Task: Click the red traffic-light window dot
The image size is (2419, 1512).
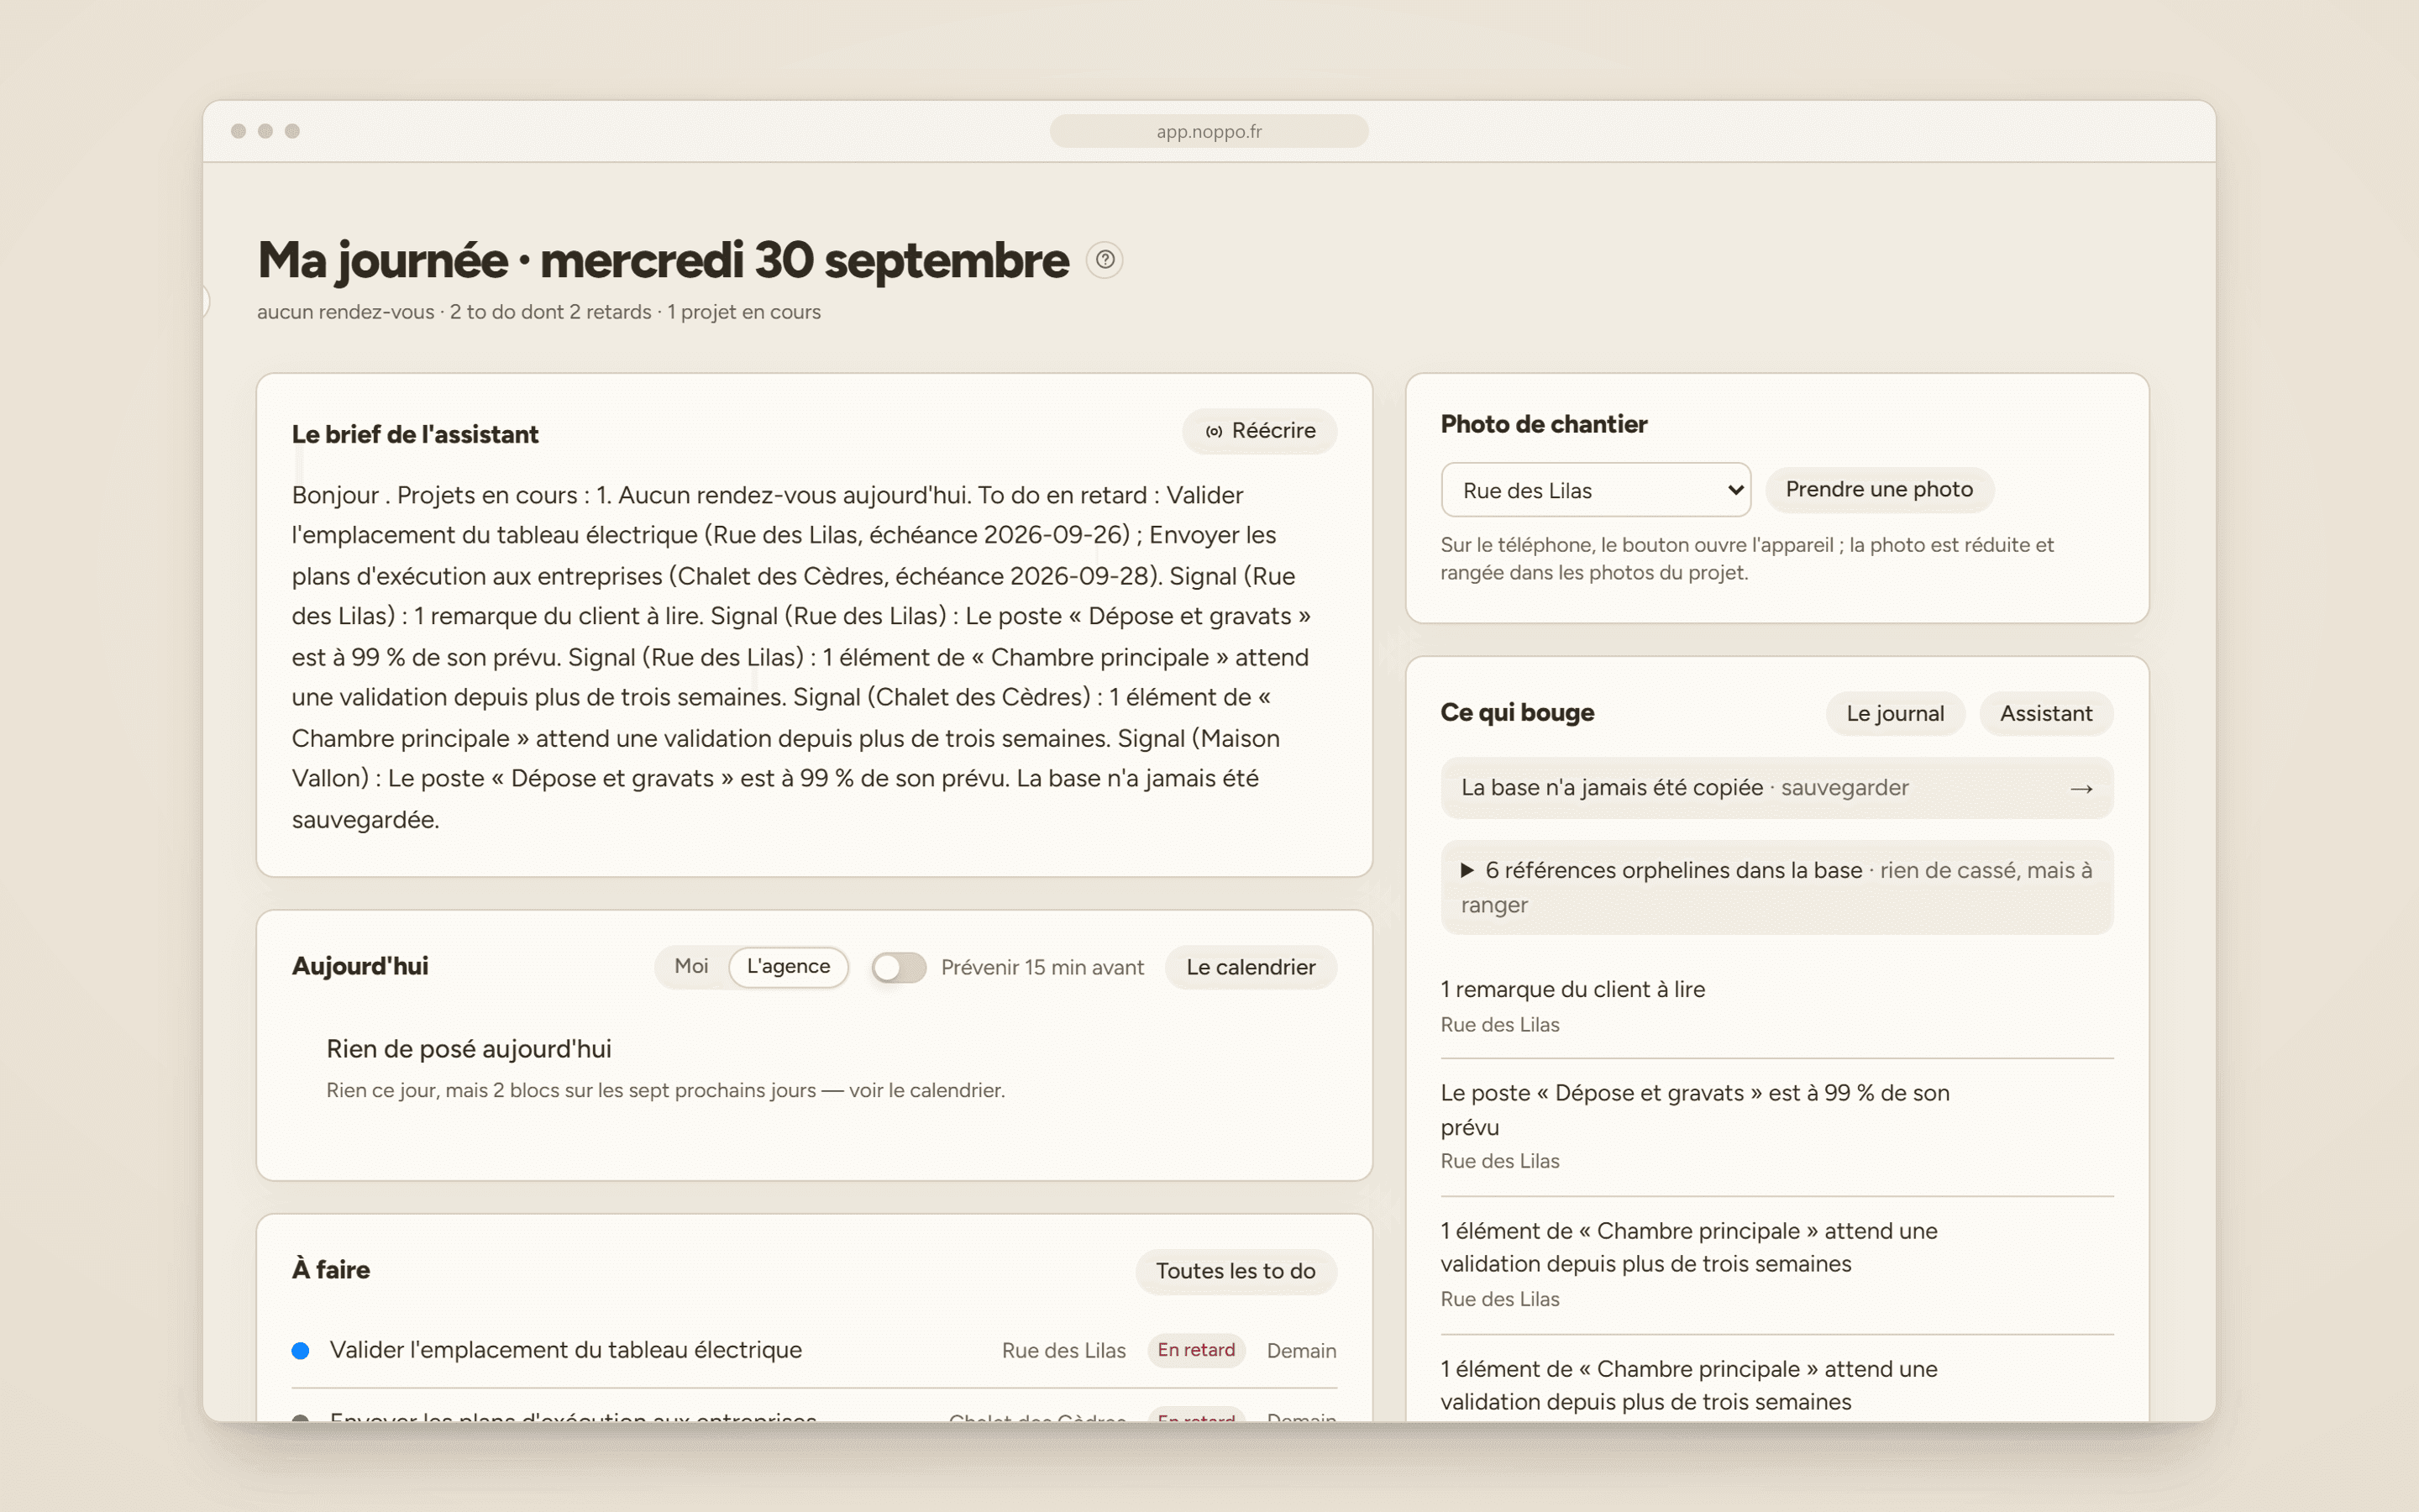Action: (x=238, y=131)
